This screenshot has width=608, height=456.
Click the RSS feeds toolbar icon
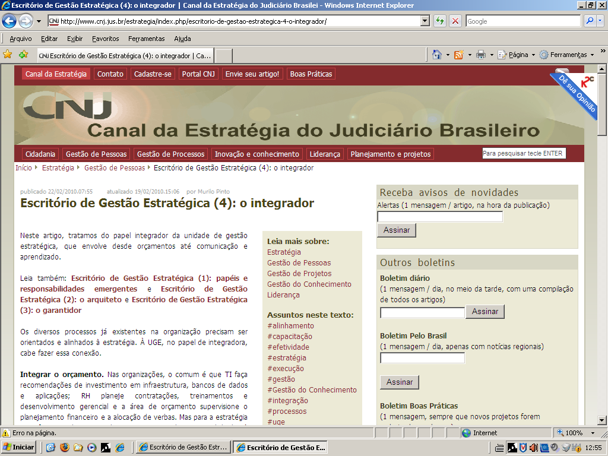point(458,55)
